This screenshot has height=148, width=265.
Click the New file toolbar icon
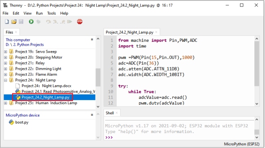tap(7, 21)
